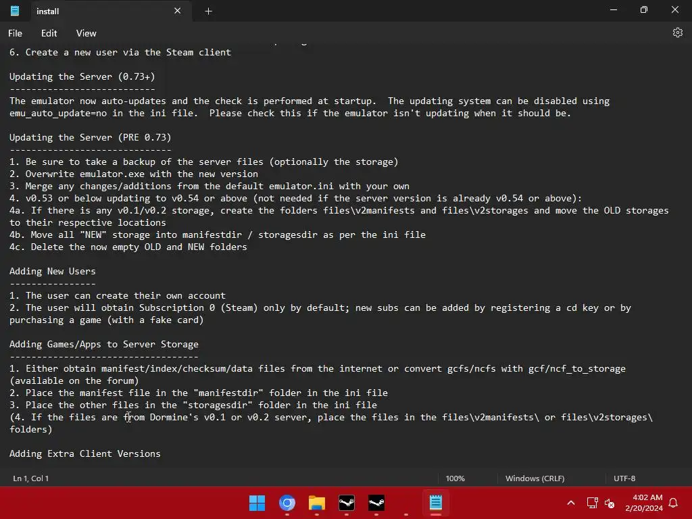Viewport: 692px width, 519px height.
Task: Open network status tray icon
Action: click(x=592, y=503)
